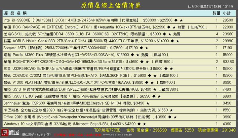Select the 三星 U32R591CWC monitor row

[119, 69]
